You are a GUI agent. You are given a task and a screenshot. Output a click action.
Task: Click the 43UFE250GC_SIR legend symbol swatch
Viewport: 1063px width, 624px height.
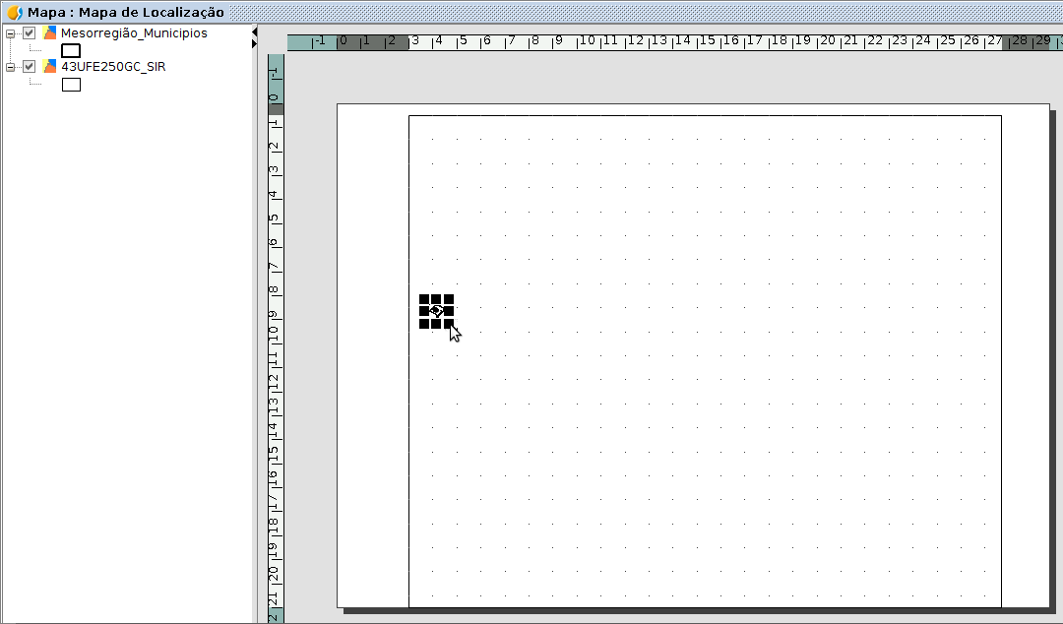tap(71, 85)
